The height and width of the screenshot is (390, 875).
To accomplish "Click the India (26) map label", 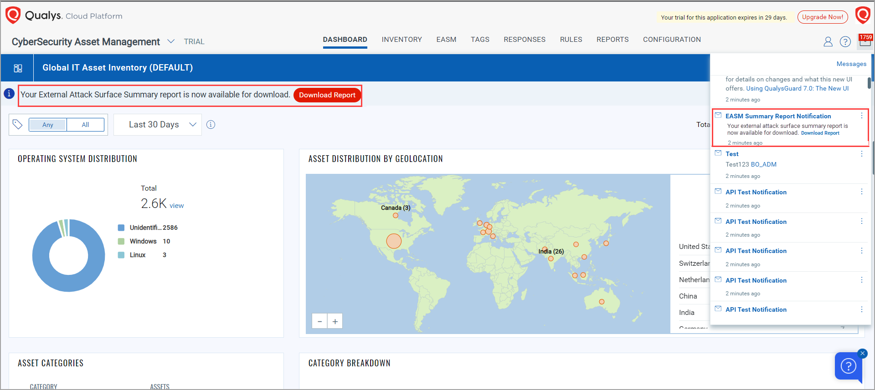I will pos(551,251).
